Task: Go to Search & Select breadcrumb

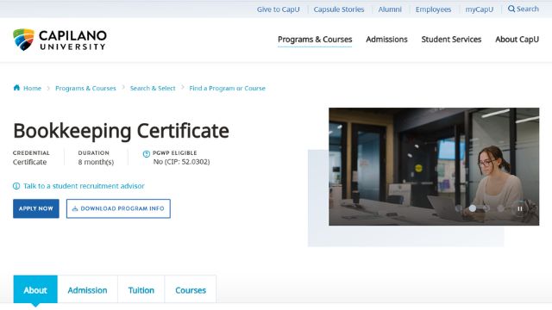Action: pos(153,88)
